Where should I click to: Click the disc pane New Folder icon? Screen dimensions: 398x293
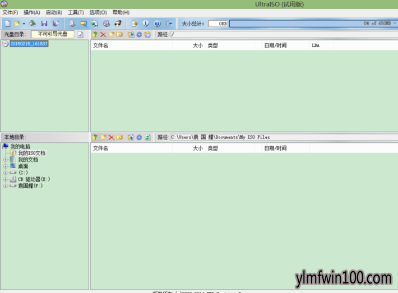[x=112, y=35]
